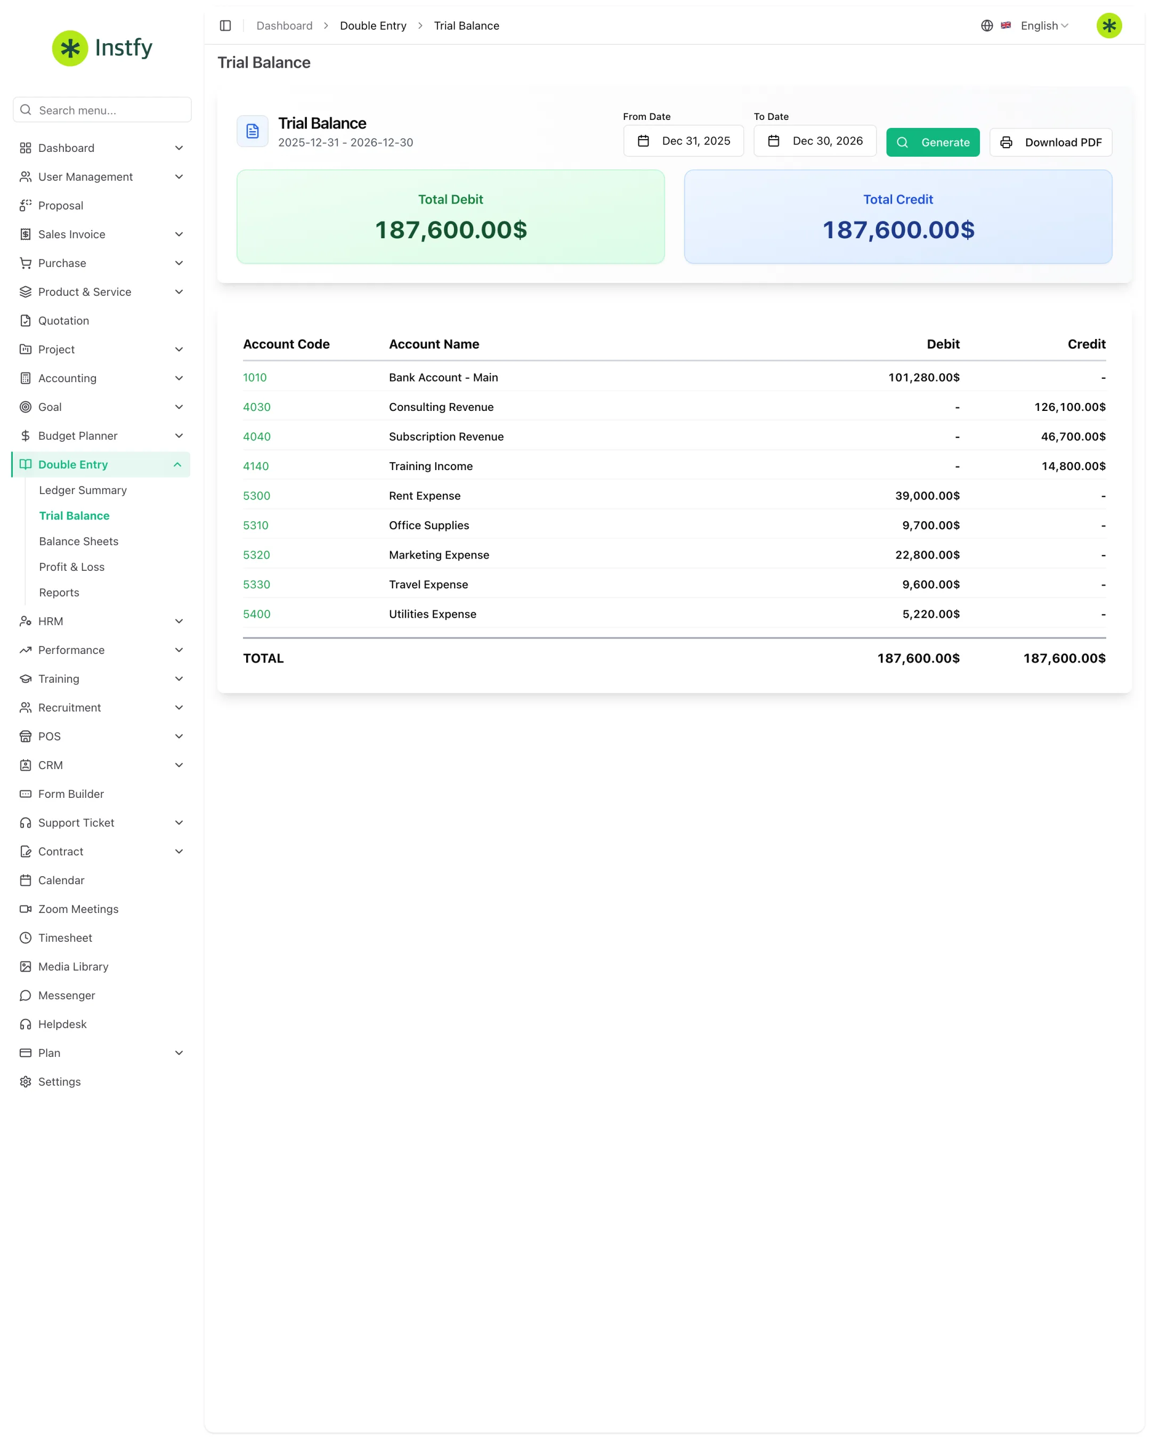Click the Proposal sidebar icon
This screenshot has height=1439, width=1151.
click(x=26, y=206)
